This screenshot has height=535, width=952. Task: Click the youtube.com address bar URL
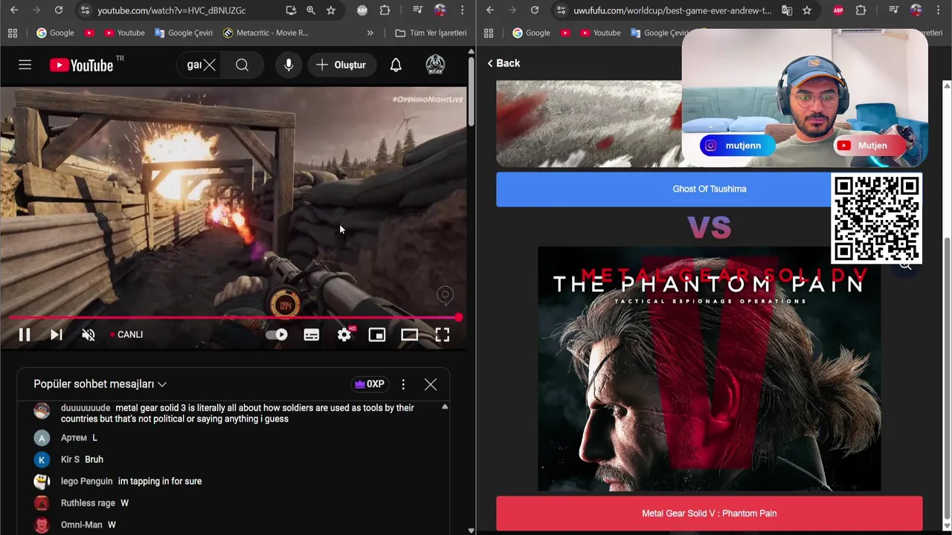click(171, 10)
